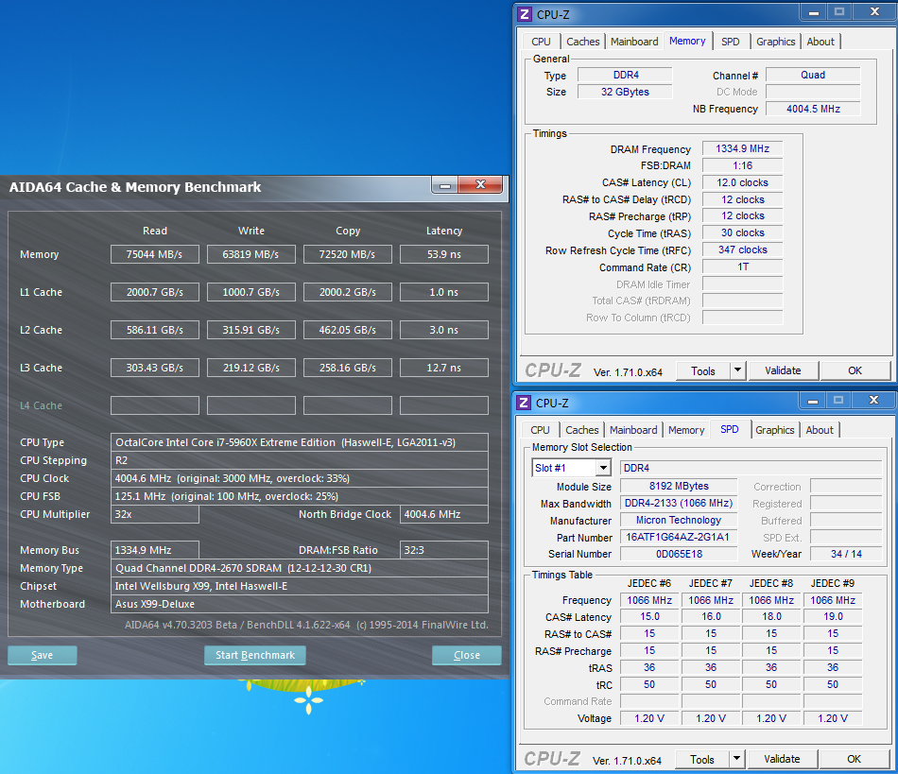
Task: Open the CPU tab in the bottom CPU-Z window
Action: pyautogui.click(x=540, y=430)
